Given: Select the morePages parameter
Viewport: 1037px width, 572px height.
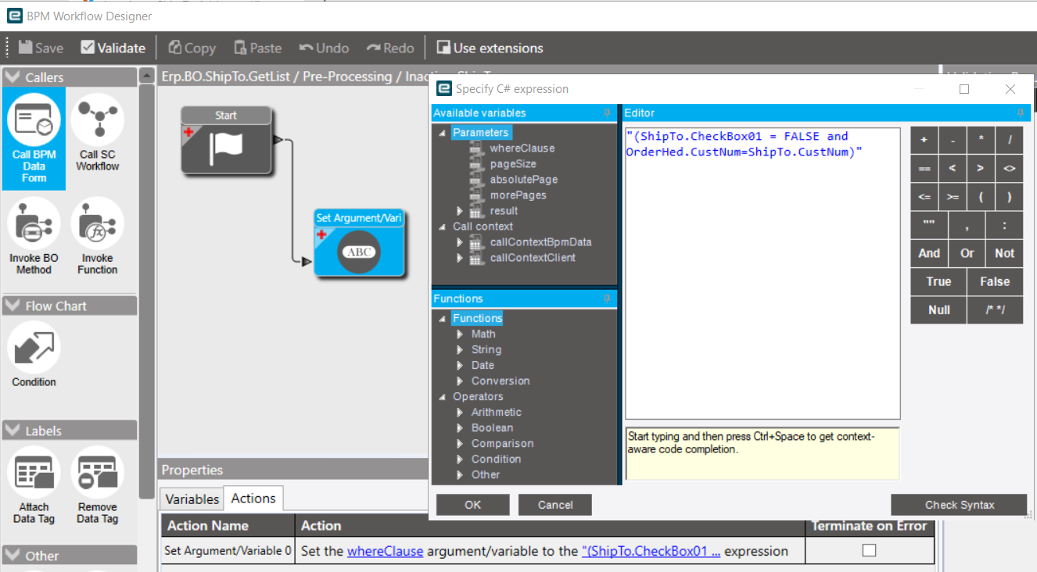Looking at the screenshot, I should point(518,195).
